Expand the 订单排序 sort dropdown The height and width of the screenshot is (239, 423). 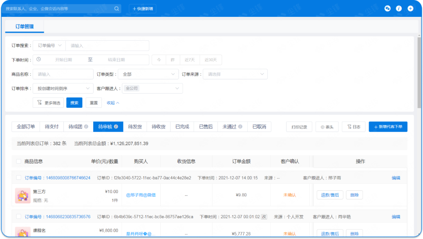[63, 89]
